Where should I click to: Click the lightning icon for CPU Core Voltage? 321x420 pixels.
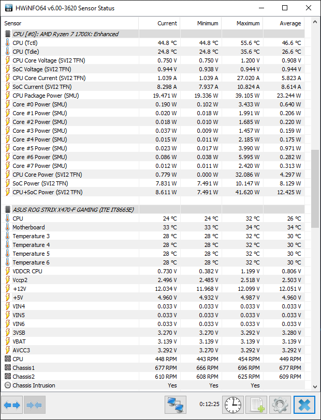(8, 60)
